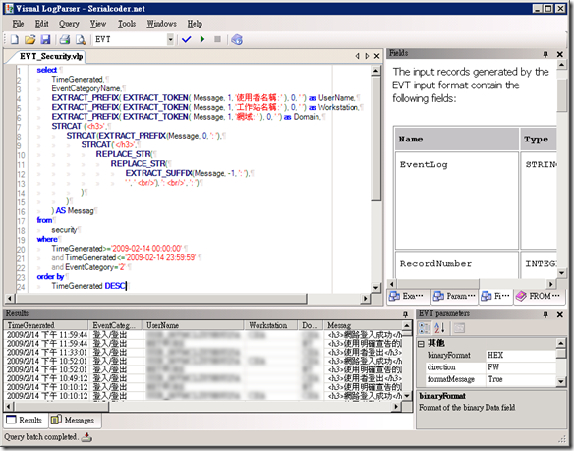The width and height of the screenshot is (574, 451).
Task: Sort results by EventCateg... column header
Action: (x=116, y=325)
